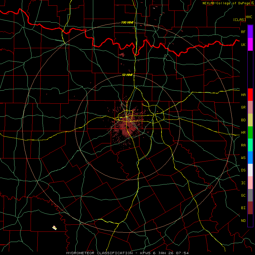The width and height of the screenshot is (255, 255).
Task: Click the purple RF color swatch
Action: [250, 32]
